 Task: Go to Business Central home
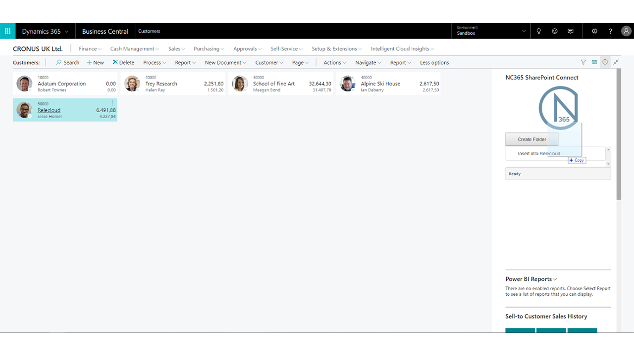pos(105,31)
